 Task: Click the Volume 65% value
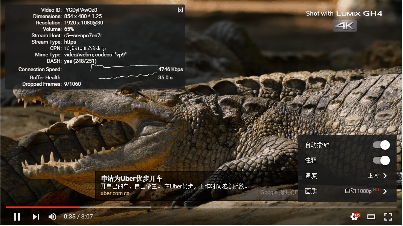tap(69, 29)
